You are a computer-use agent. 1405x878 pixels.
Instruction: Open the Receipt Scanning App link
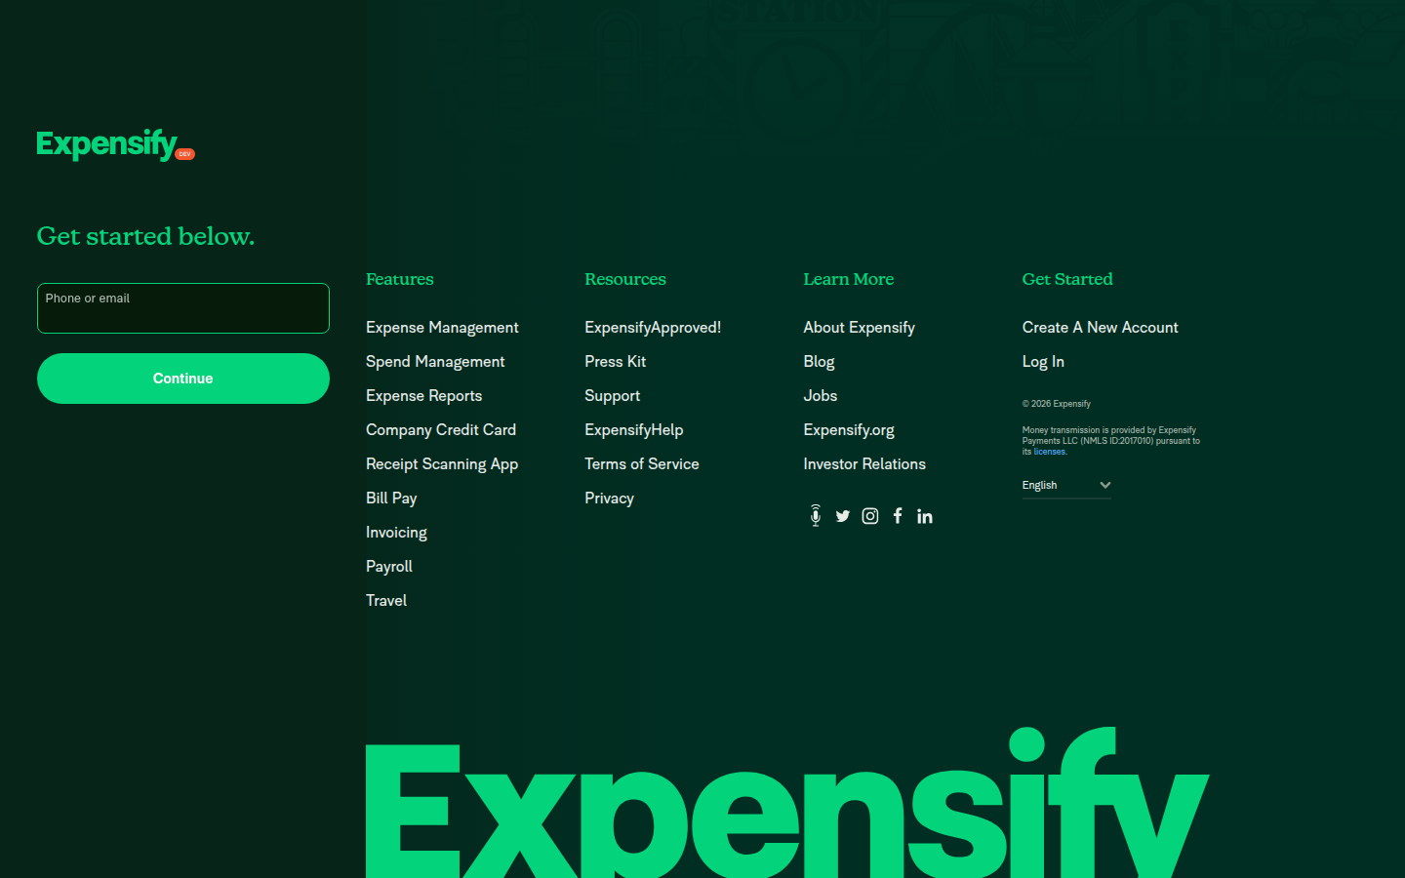tap(442, 463)
